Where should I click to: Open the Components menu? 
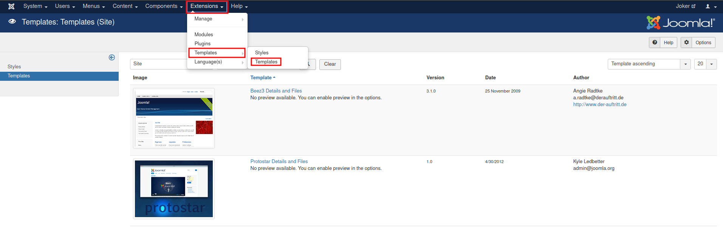pos(164,6)
